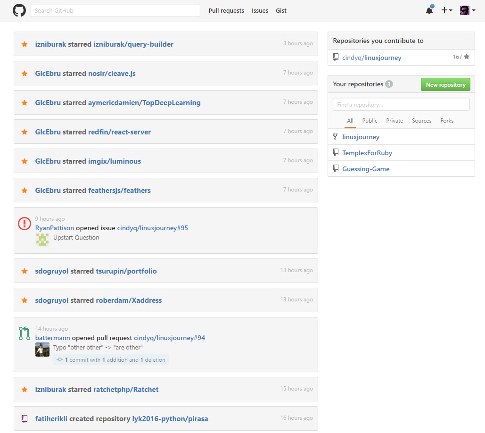Open the TemplexForRuby repository
This screenshot has width=485, height=433.
pos(367,153)
